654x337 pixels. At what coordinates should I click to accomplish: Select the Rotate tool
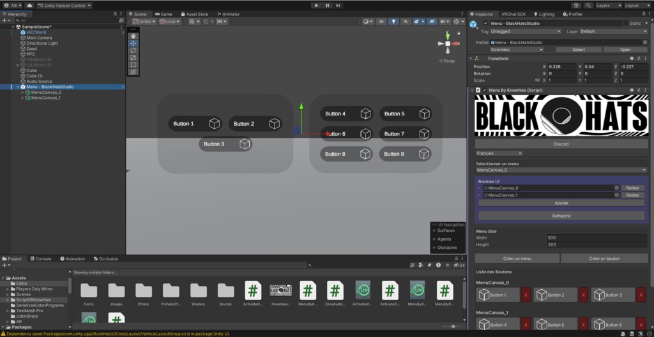(x=133, y=50)
